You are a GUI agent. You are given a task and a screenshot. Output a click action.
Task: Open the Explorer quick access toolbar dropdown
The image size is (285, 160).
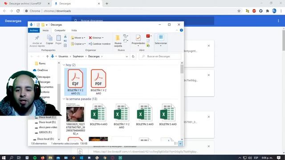[x=47, y=25]
